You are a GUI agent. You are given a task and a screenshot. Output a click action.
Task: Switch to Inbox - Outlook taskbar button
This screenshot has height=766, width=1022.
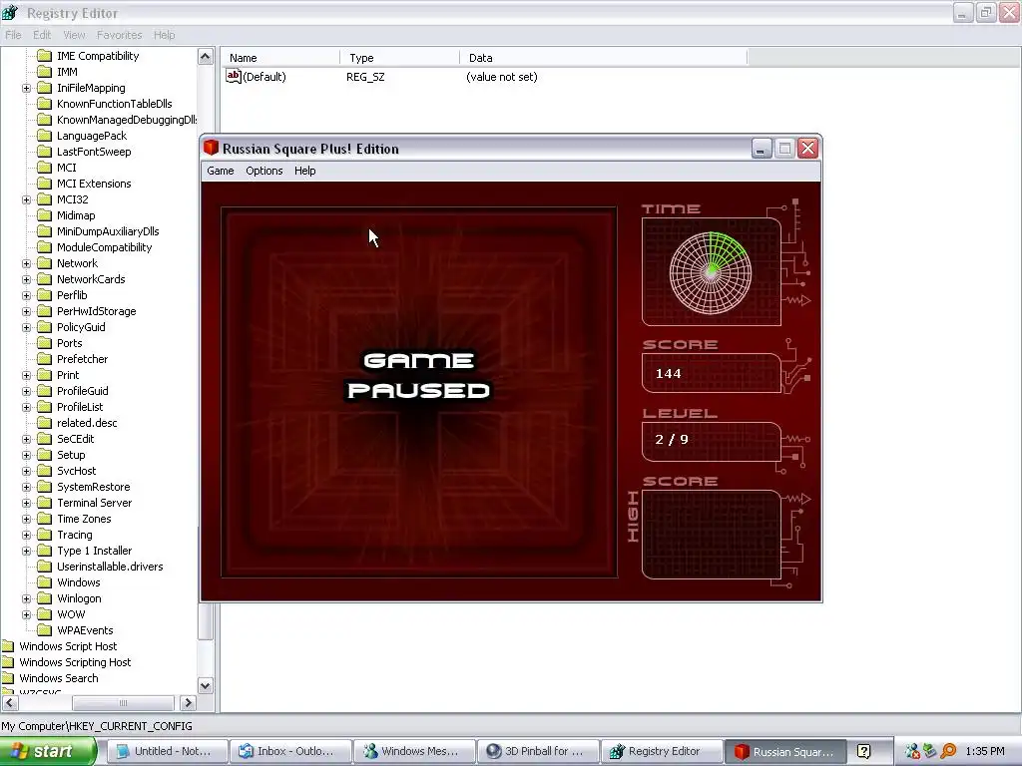coord(290,752)
